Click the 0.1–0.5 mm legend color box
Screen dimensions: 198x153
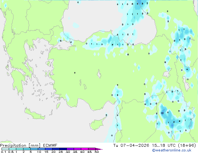tap(5, 149)
